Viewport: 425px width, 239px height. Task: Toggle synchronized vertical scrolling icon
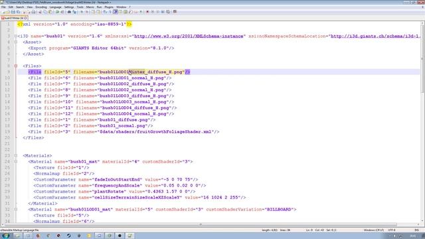coord(93,12)
